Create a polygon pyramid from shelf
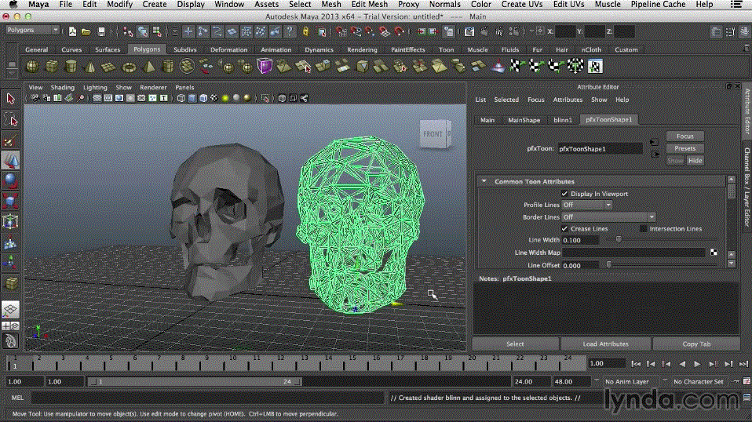This screenshot has height=422, width=752. point(148,66)
